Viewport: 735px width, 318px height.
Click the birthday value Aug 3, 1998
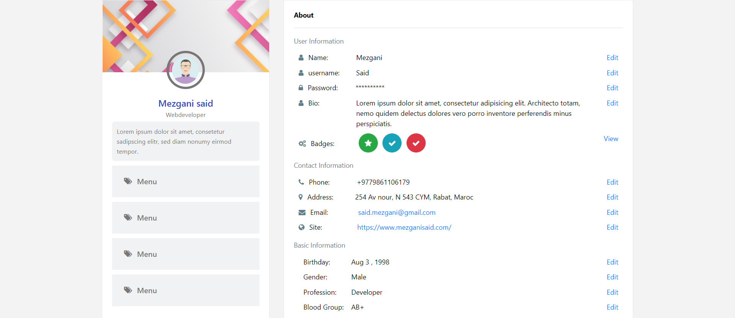[370, 262]
